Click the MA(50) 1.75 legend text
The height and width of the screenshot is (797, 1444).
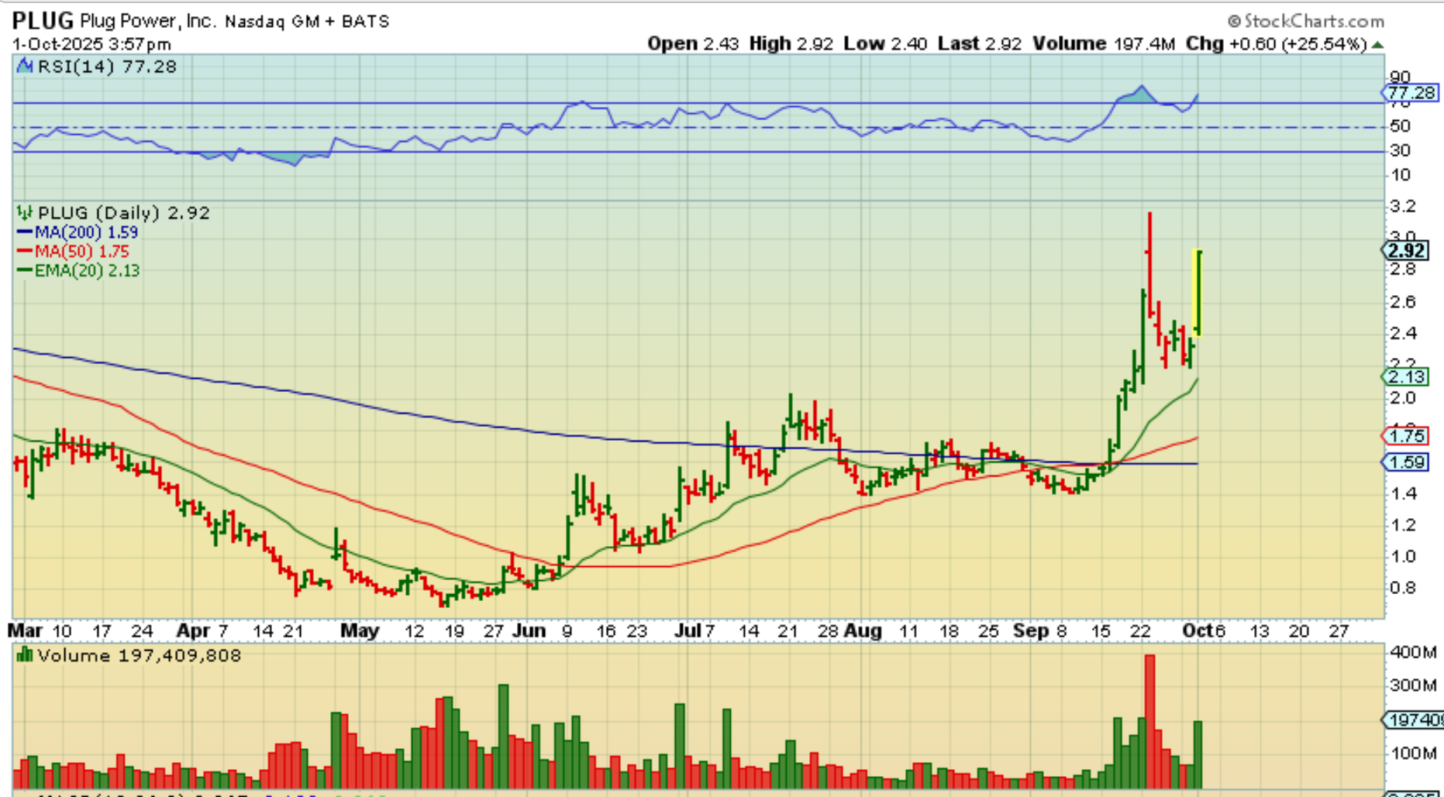tap(81, 252)
